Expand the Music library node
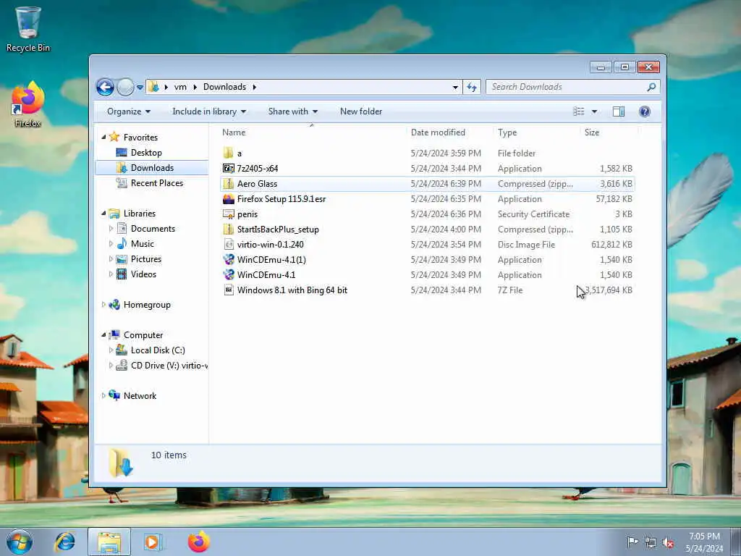741x556 pixels. (111, 244)
